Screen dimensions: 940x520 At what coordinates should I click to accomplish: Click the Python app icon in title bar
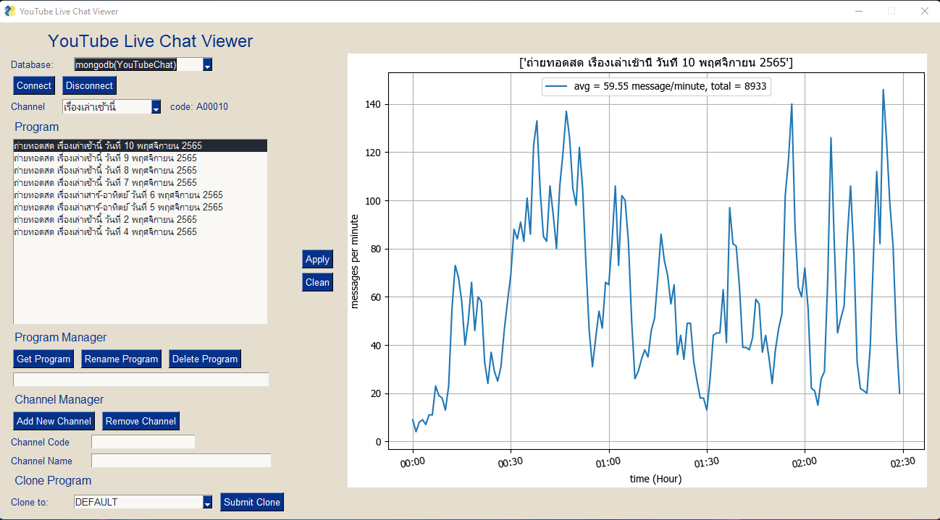coord(11,11)
